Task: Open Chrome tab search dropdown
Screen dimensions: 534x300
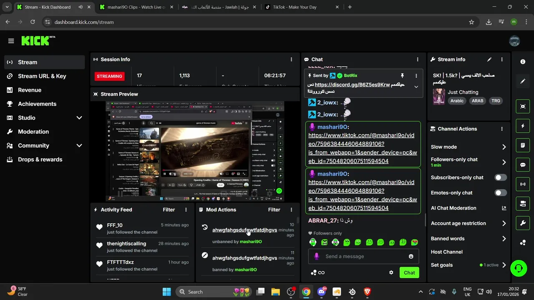Action: coord(7,7)
